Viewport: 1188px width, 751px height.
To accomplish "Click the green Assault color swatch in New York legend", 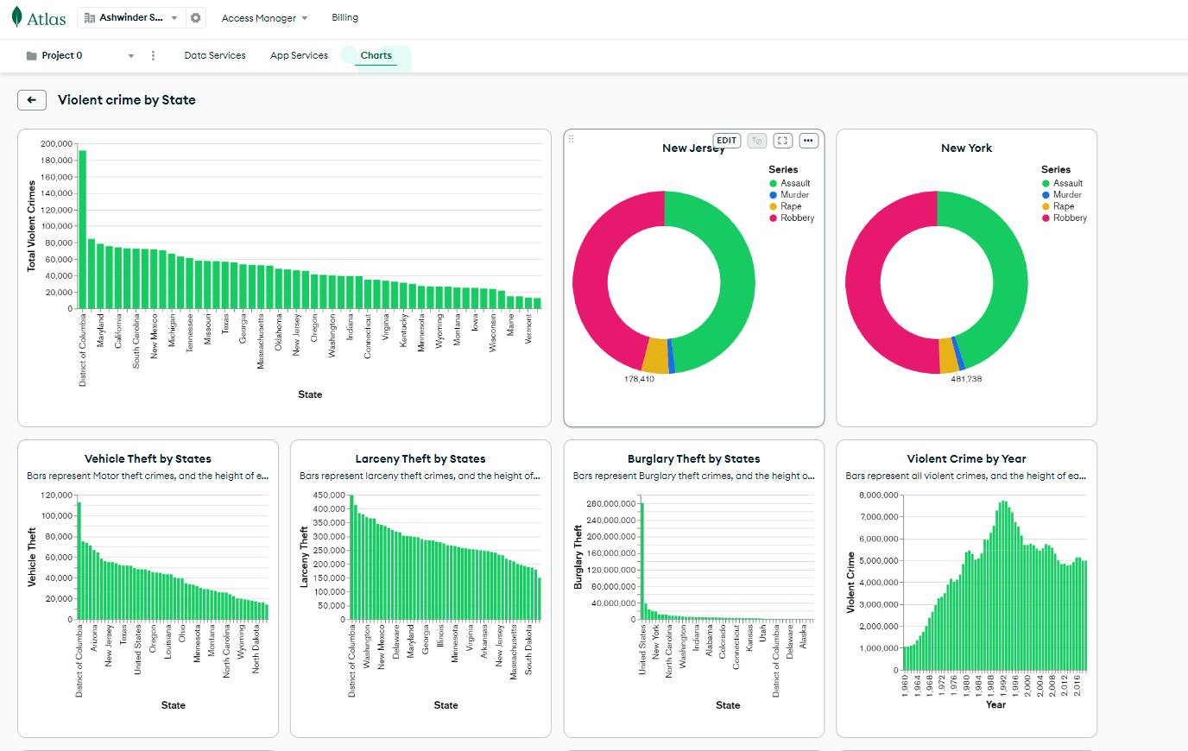I will tap(1046, 183).
